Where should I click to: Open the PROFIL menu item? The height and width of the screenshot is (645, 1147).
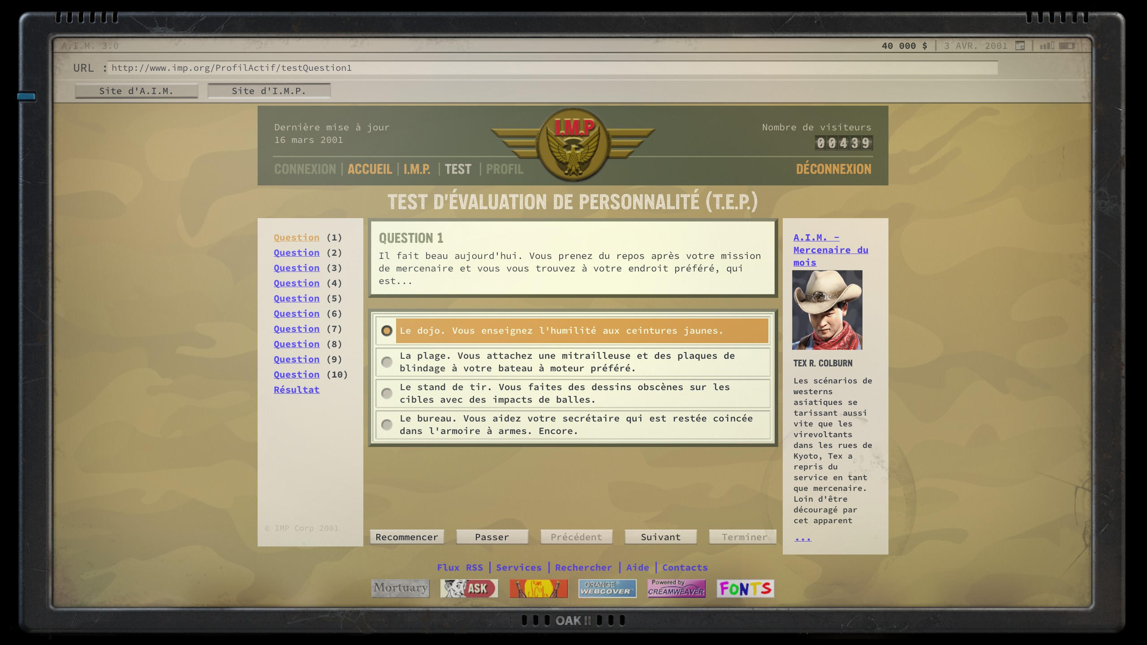coord(505,169)
